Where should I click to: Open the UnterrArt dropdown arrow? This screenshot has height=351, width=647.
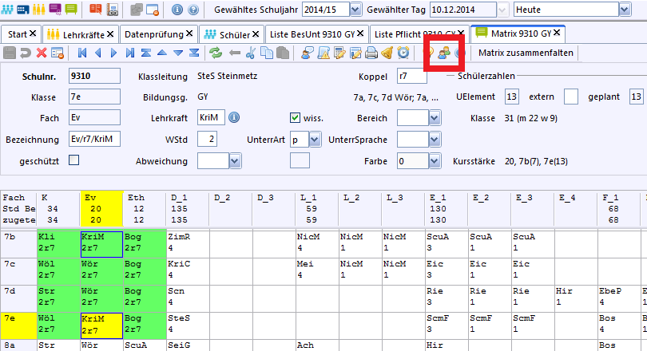pyautogui.click(x=315, y=140)
